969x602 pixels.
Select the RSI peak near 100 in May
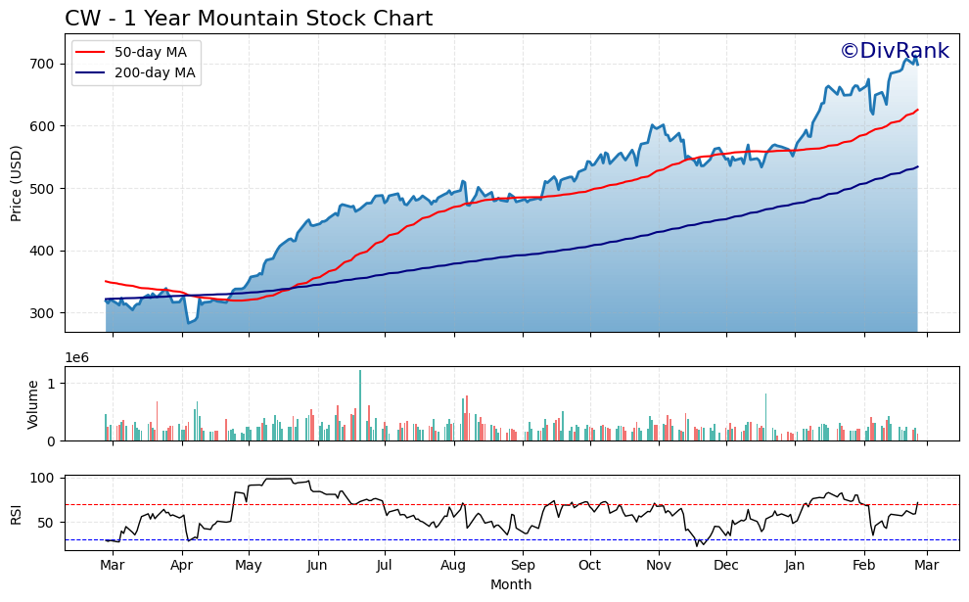coord(279,481)
